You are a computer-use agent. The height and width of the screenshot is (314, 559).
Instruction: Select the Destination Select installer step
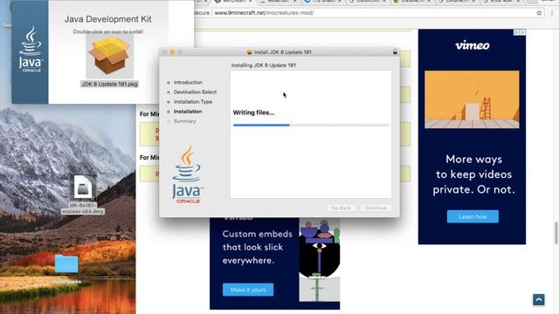[x=195, y=92]
